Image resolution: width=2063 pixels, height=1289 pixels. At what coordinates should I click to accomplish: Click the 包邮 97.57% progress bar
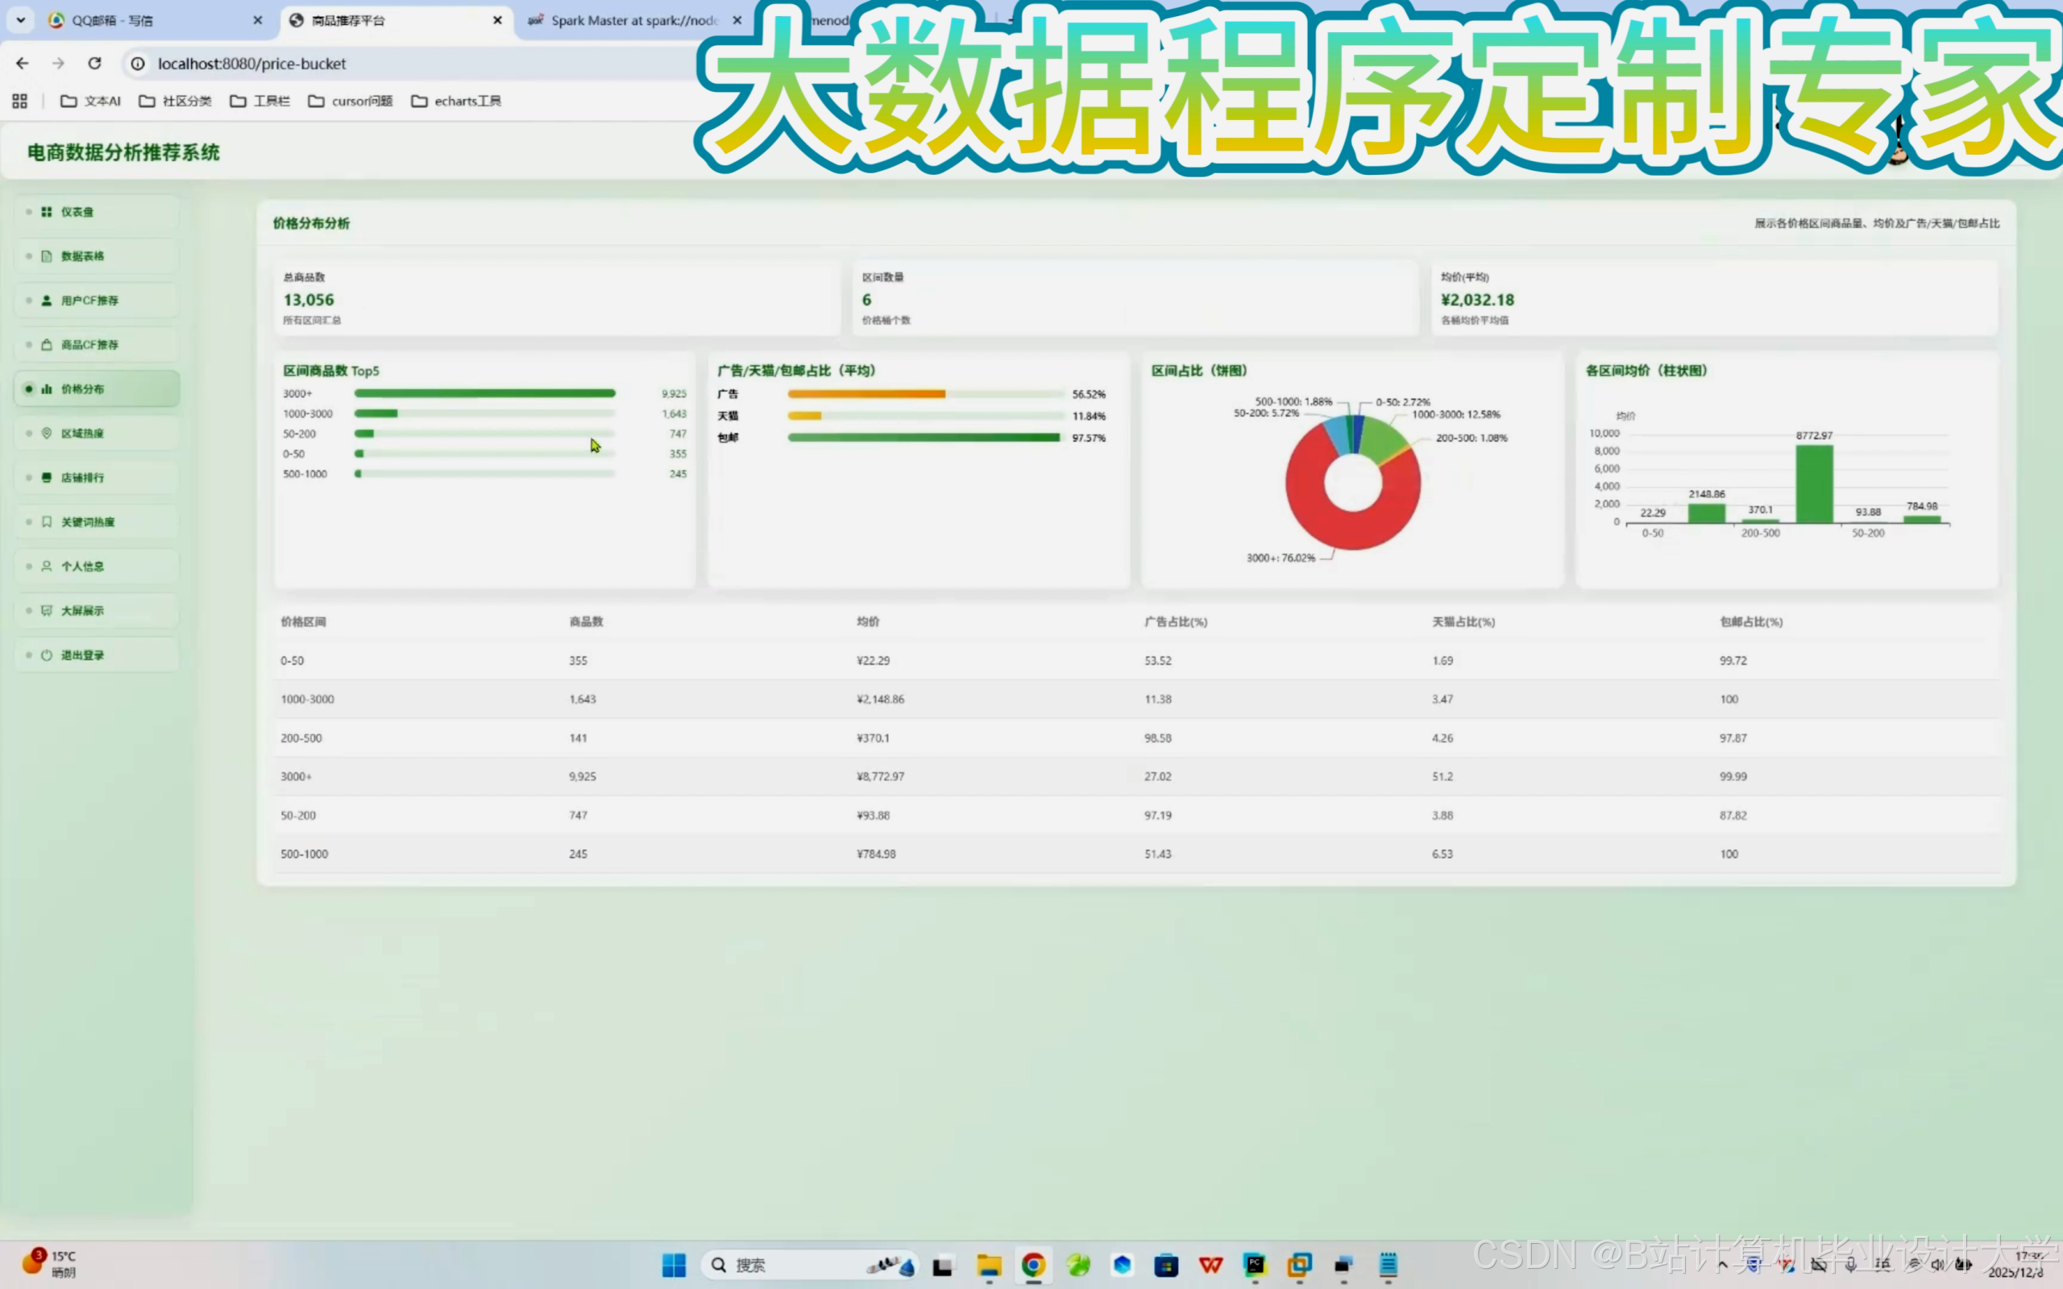[924, 437]
